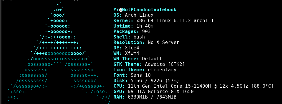Click the WM: Xfwm4 line
This screenshot has width=282, height=104.
click(126, 53)
